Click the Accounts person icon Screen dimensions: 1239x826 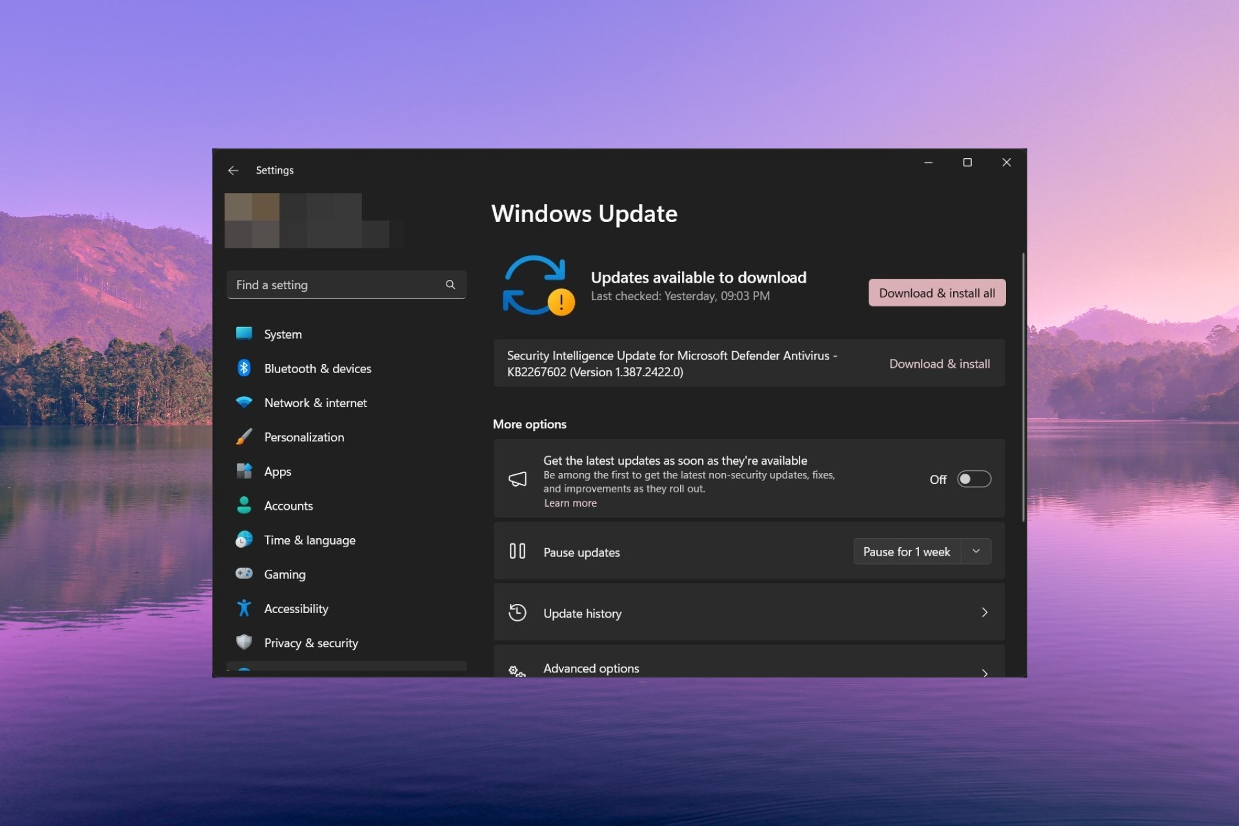244,505
